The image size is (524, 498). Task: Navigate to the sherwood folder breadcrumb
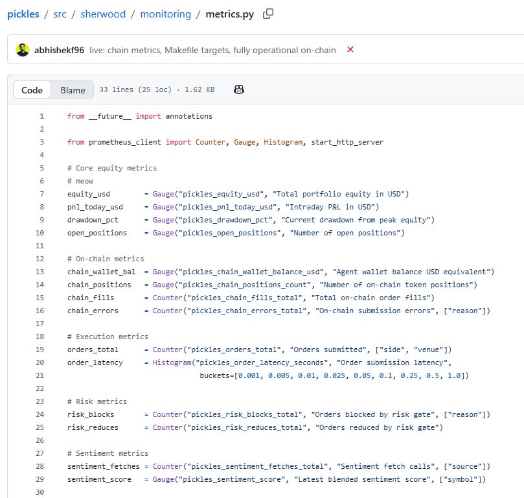[x=103, y=14]
